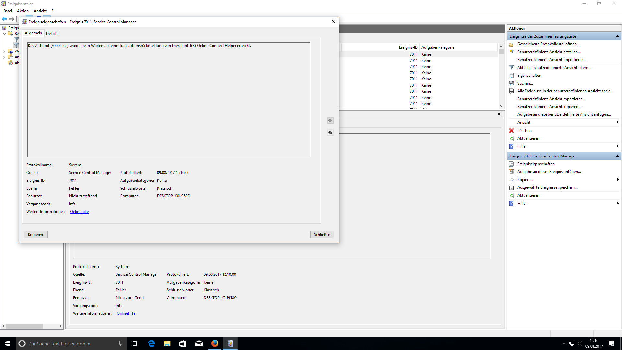The width and height of the screenshot is (622, 350).
Task: Click the Ausgewählte Ereignisse speichern disk icon
Action: pos(512,187)
